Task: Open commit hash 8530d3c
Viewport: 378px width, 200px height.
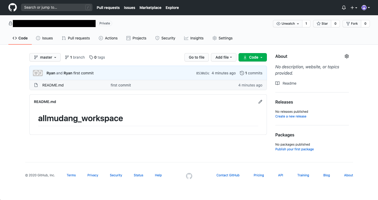Action: point(203,73)
